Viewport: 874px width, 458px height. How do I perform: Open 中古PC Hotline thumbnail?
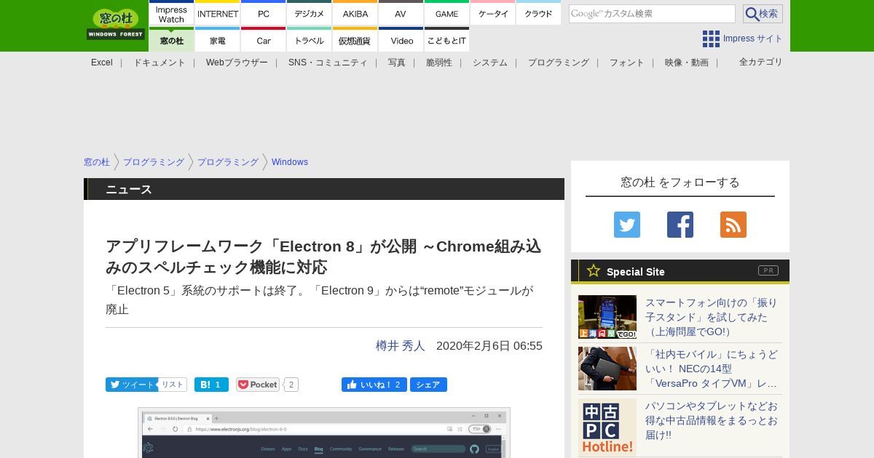click(607, 427)
